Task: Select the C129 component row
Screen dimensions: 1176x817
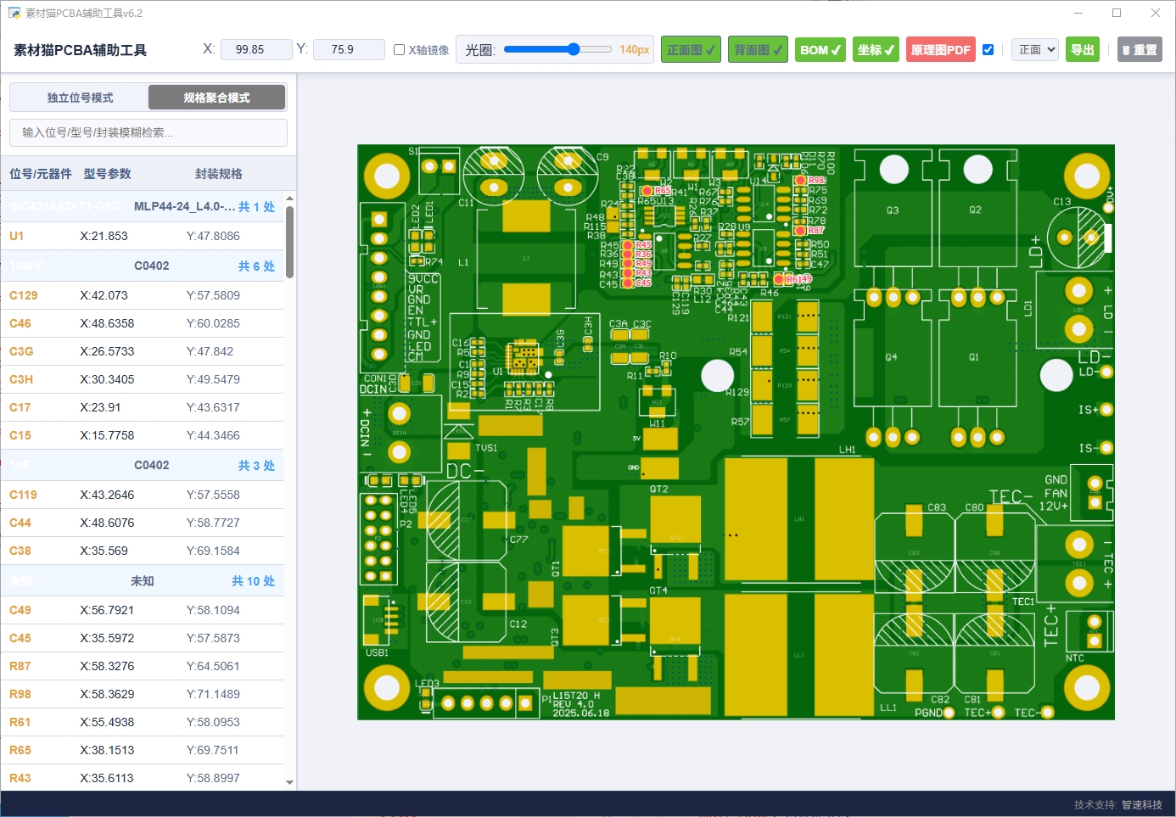Action: click(x=143, y=296)
